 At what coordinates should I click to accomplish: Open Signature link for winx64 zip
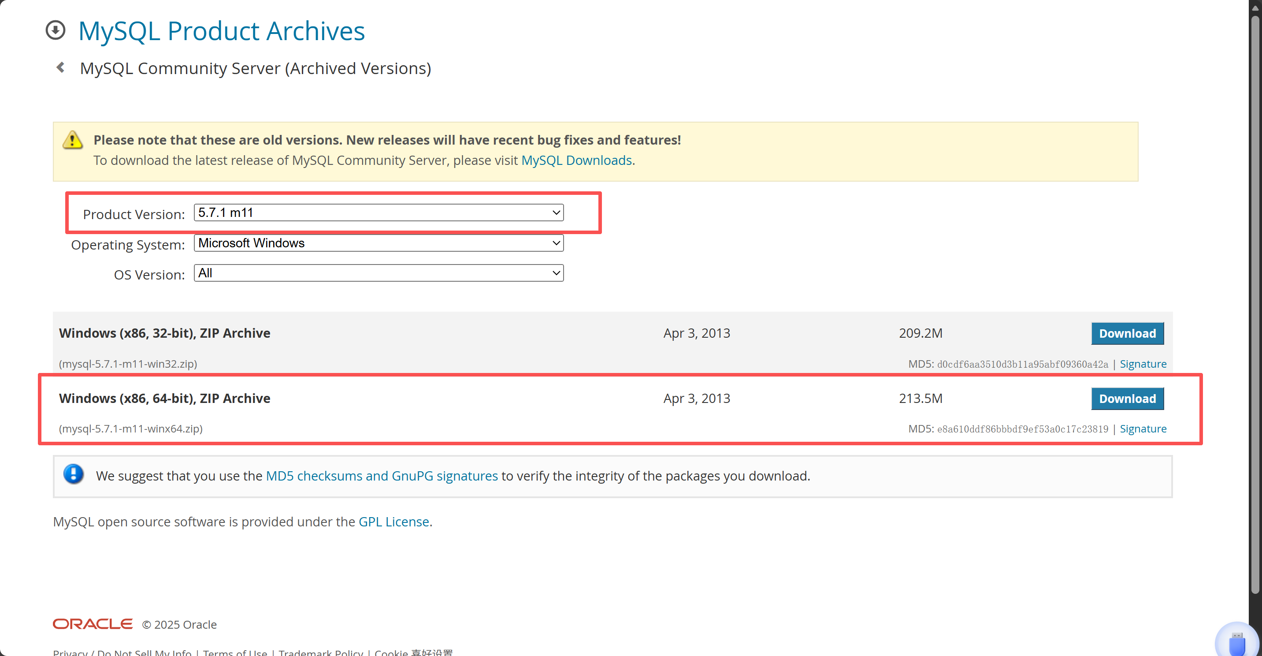[1143, 429]
